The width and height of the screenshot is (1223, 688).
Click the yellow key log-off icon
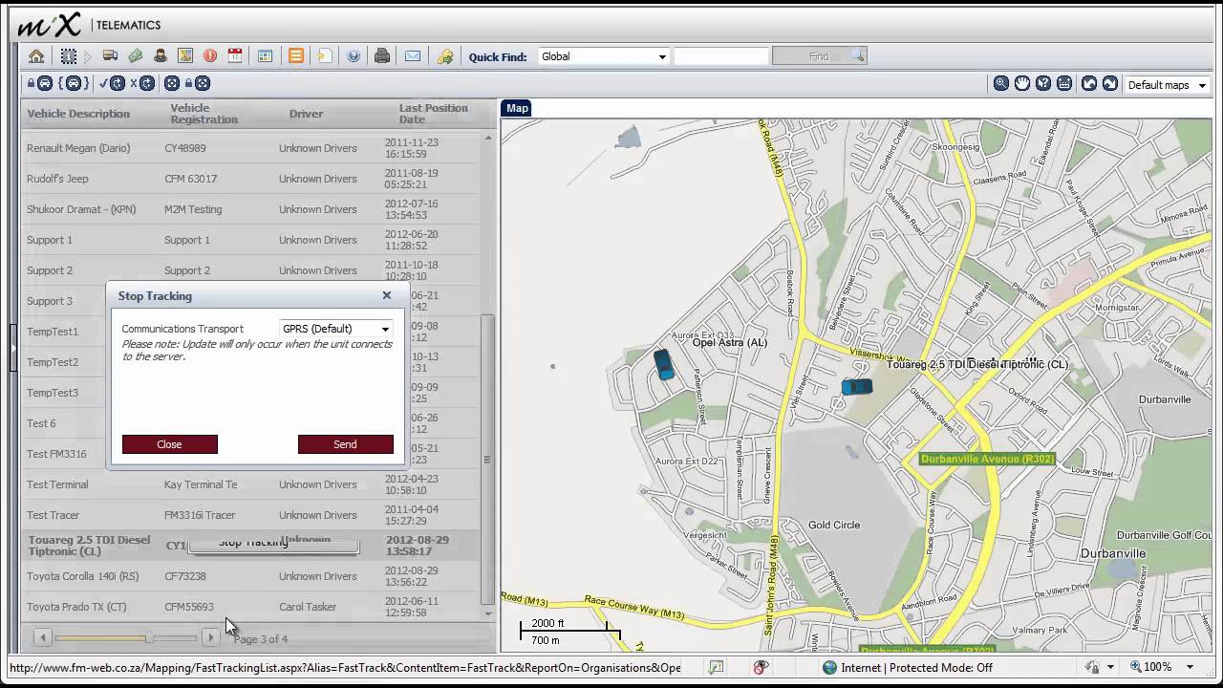pos(445,56)
